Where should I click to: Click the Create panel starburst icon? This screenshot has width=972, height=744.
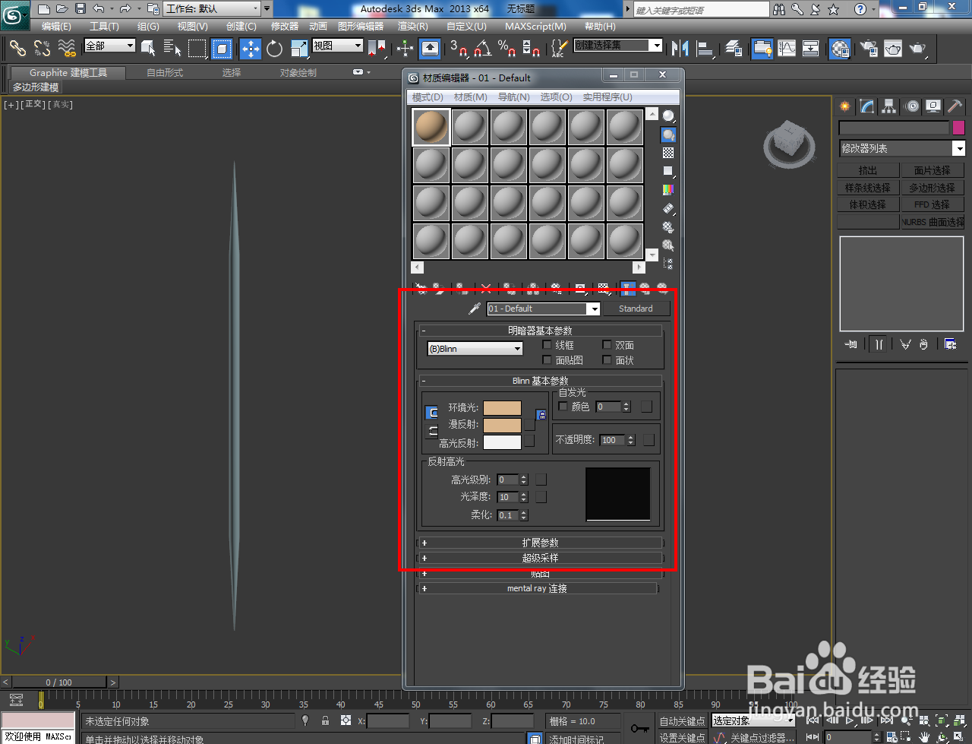coord(844,106)
